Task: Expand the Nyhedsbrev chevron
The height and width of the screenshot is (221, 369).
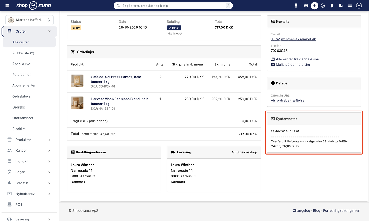Action: click(x=49, y=194)
